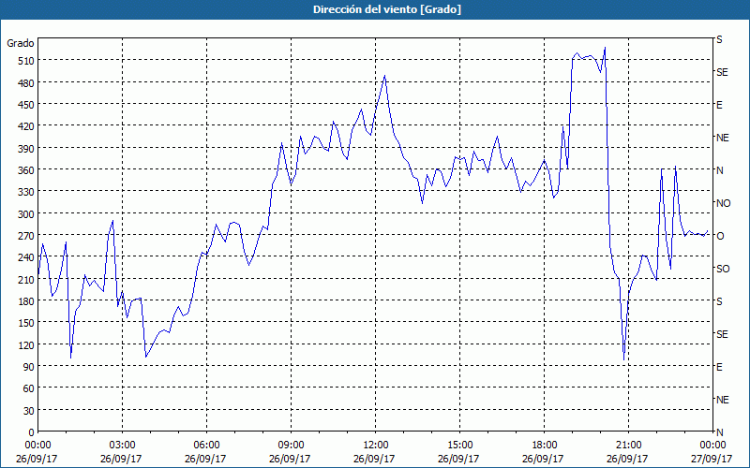Click the 'E' compass label level with 450
The image size is (750, 468).
[x=719, y=105]
